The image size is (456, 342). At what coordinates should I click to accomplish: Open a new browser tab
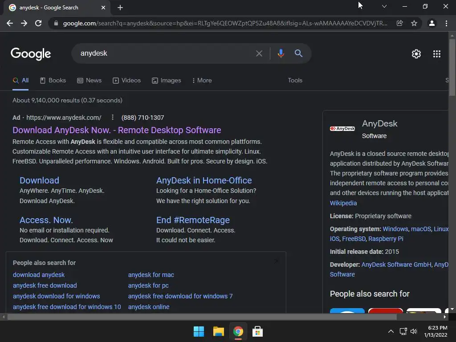pyautogui.click(x=120, y=8)
